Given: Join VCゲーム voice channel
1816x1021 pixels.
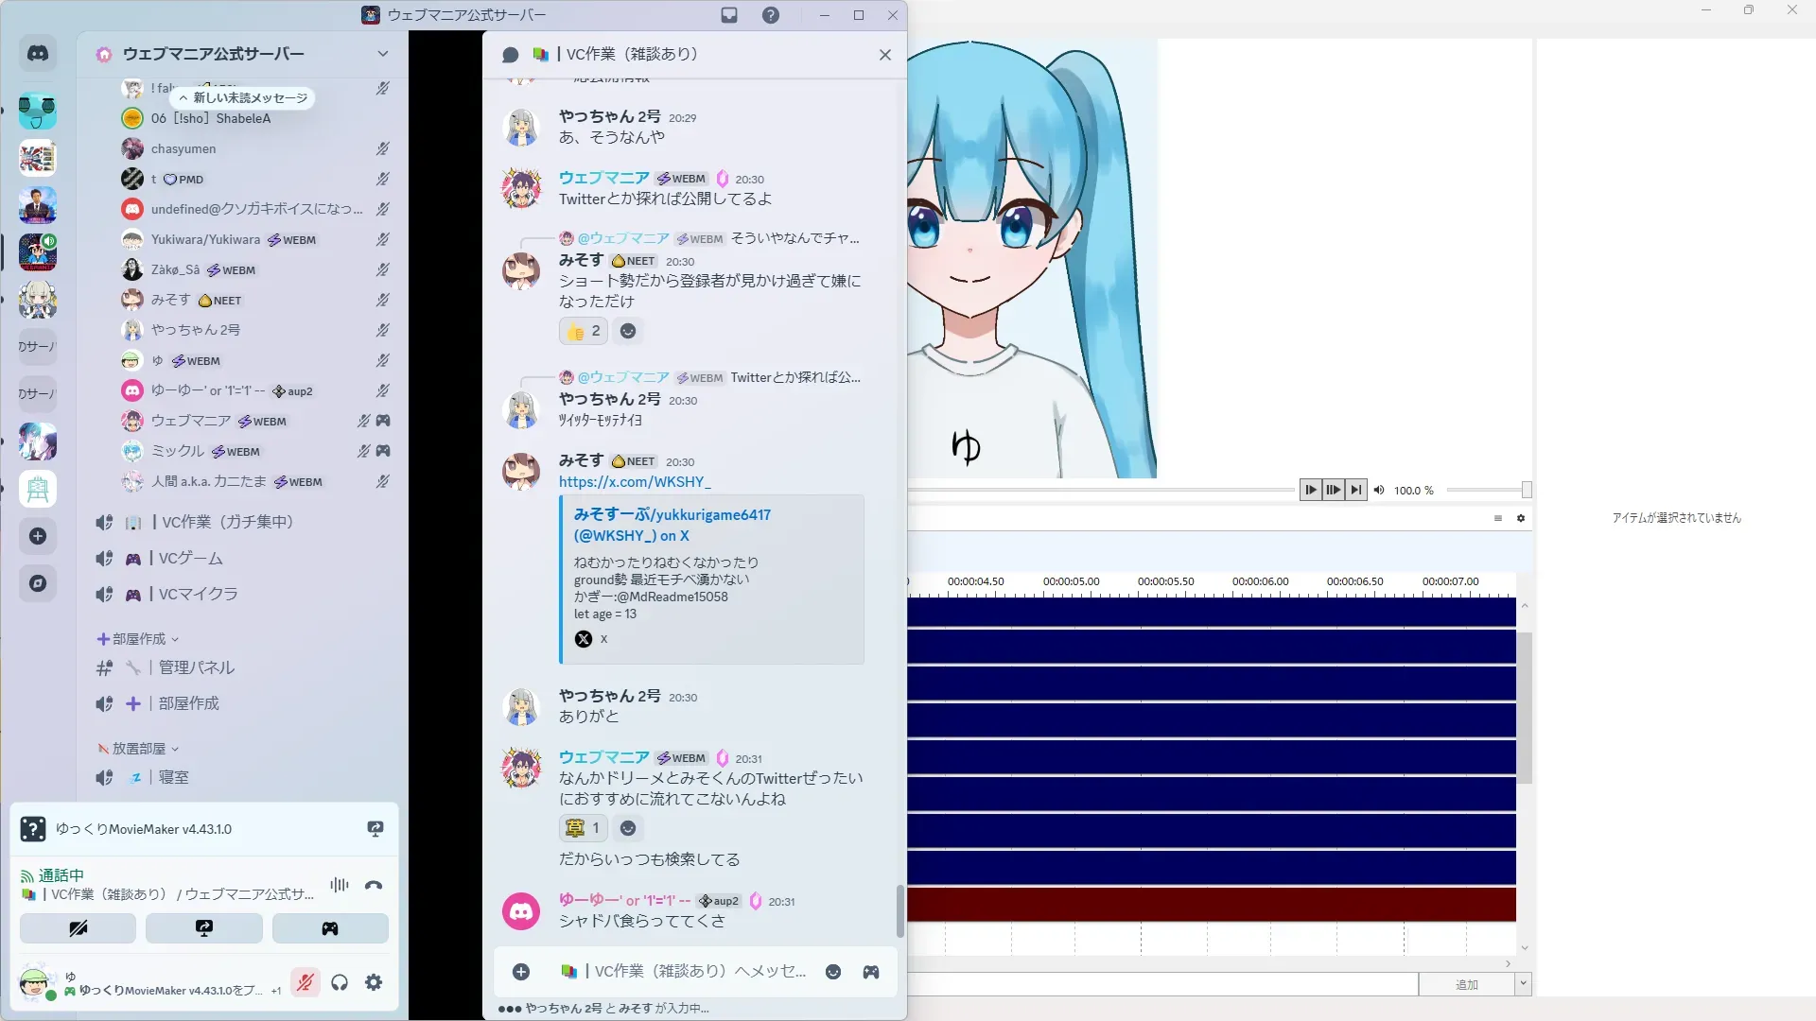Looking at the screenshot, I should coord(190,559).
